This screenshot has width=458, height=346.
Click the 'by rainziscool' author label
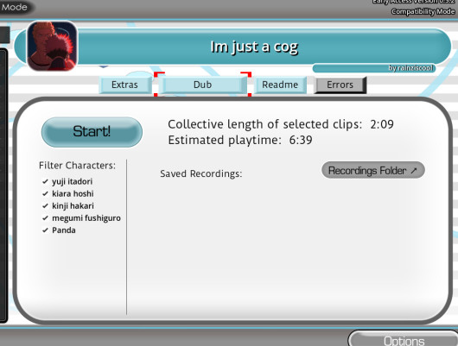tap(410, 68)
